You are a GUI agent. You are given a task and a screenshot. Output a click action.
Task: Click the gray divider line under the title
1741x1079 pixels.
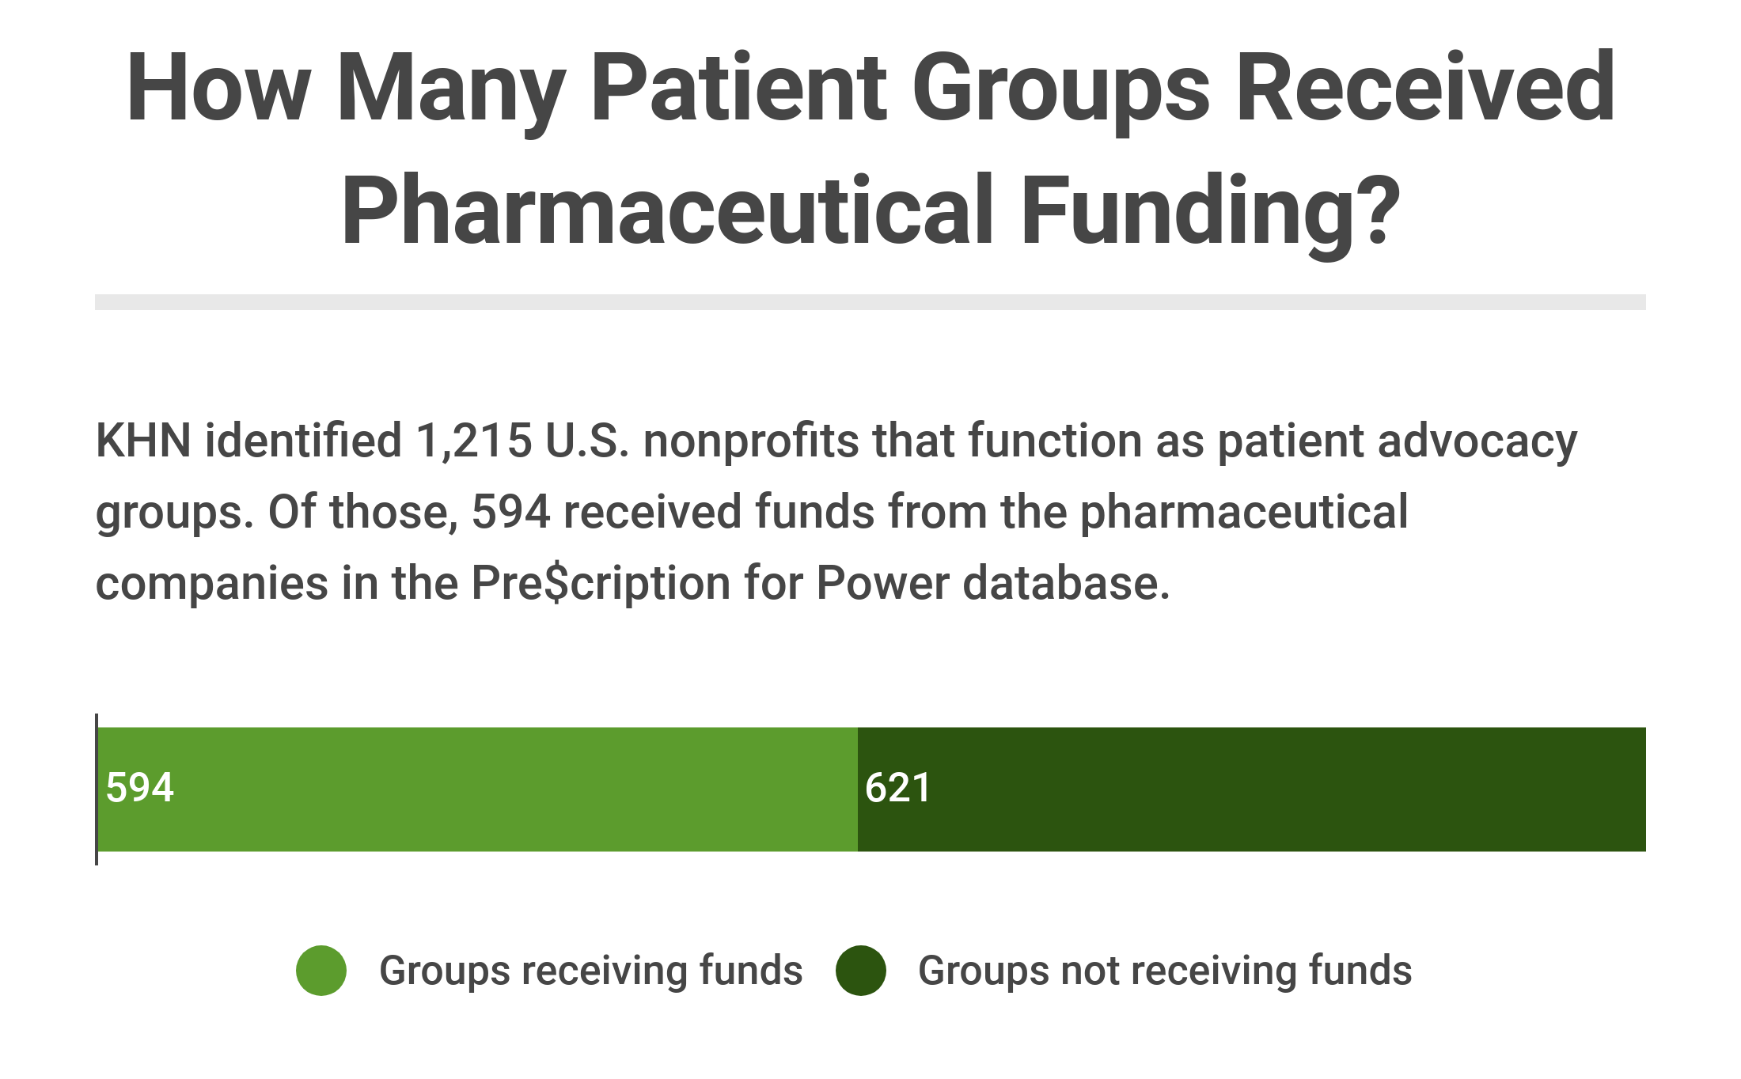tap(870, 302)
